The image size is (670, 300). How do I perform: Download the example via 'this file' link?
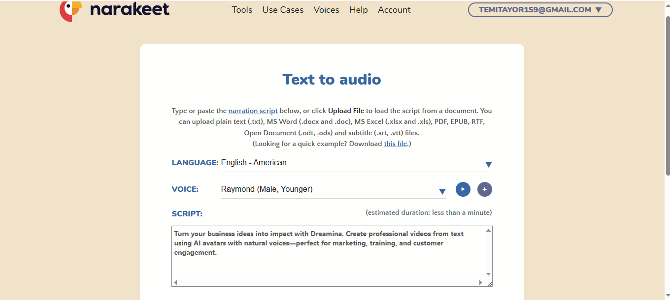point(396,144)
